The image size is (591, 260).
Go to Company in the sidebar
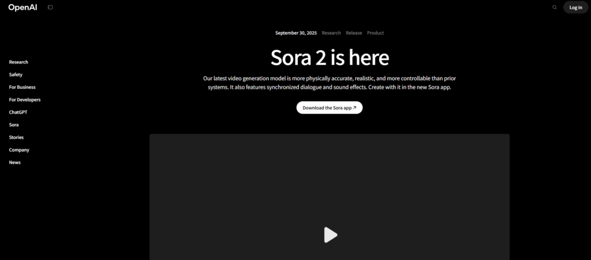coord(19,150)
